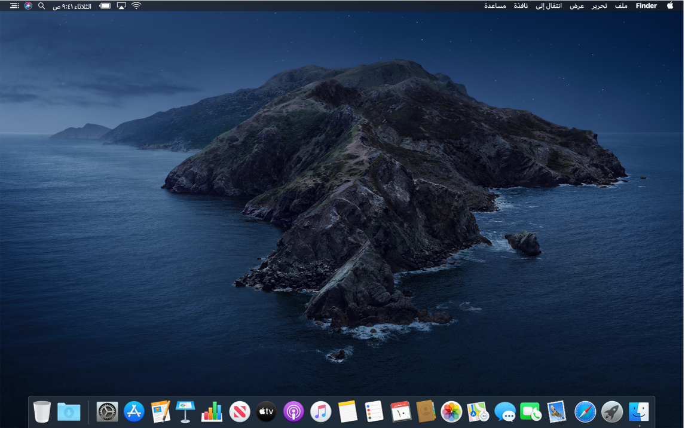This screenshot has height=428, width=685.
Task: Open the مساعدة (Help) menu
Action: pos(495,6)
